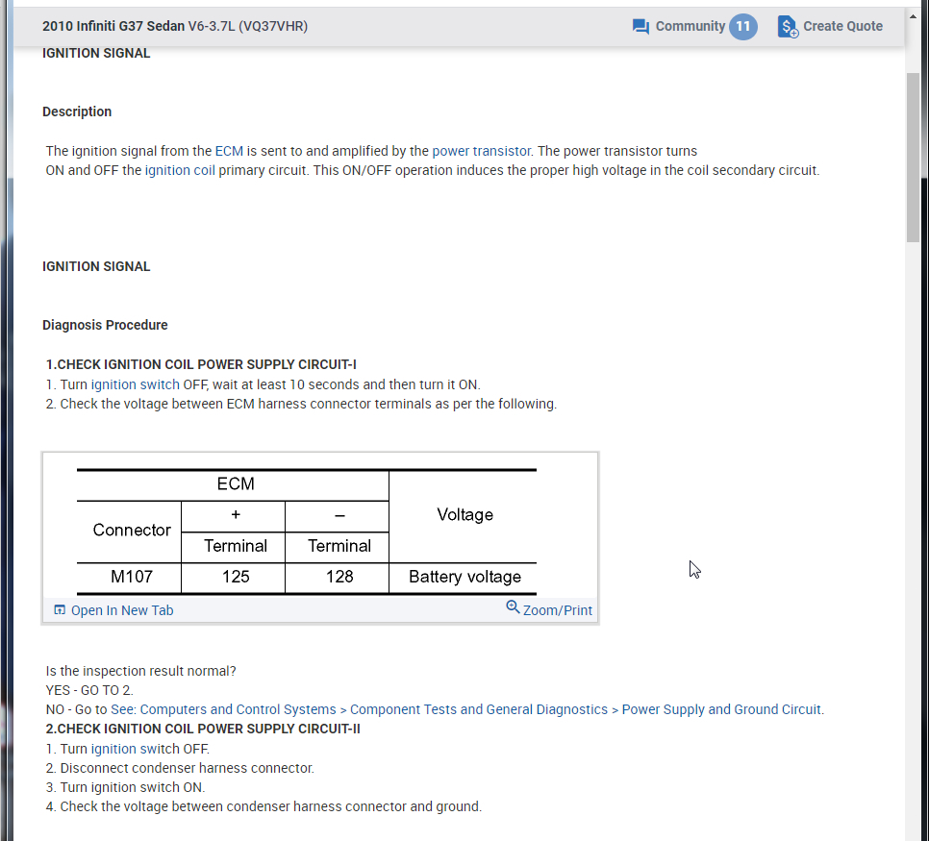Open the Community discussions
Viewport: 929px width, 841px height.
(690, 27)
